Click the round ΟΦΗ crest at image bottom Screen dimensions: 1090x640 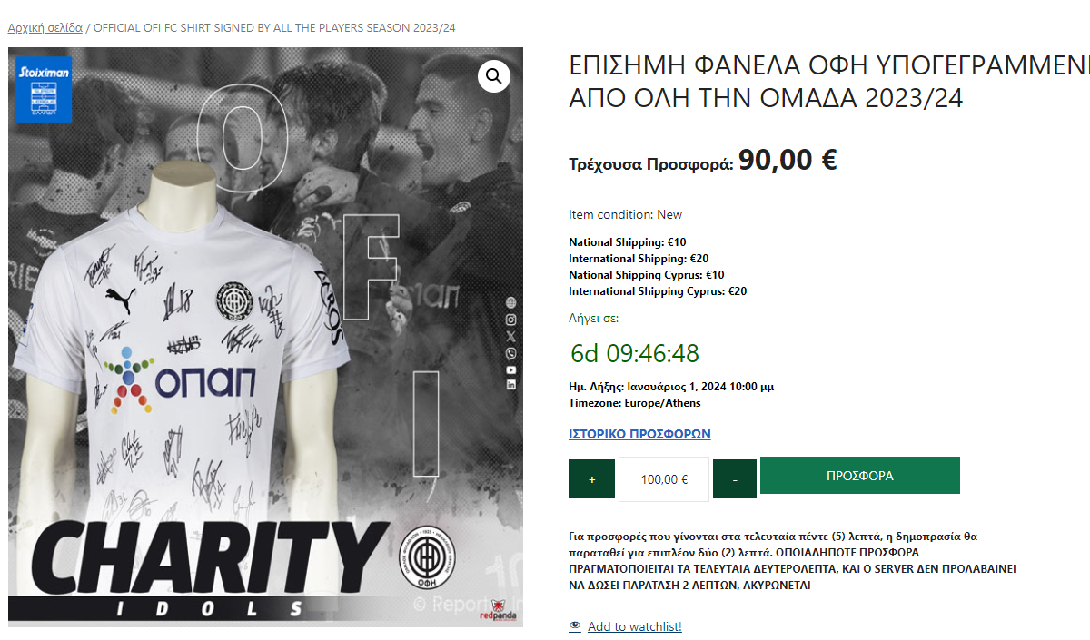point(423,557)
